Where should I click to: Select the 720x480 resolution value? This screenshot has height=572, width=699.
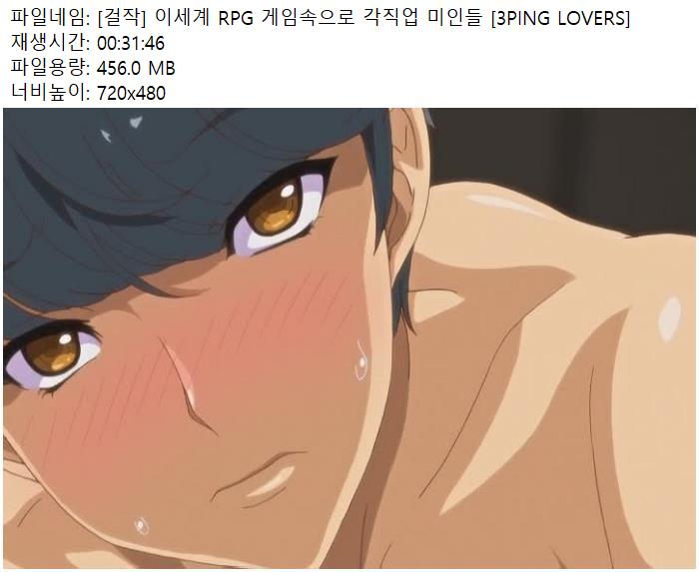point(131,93)
